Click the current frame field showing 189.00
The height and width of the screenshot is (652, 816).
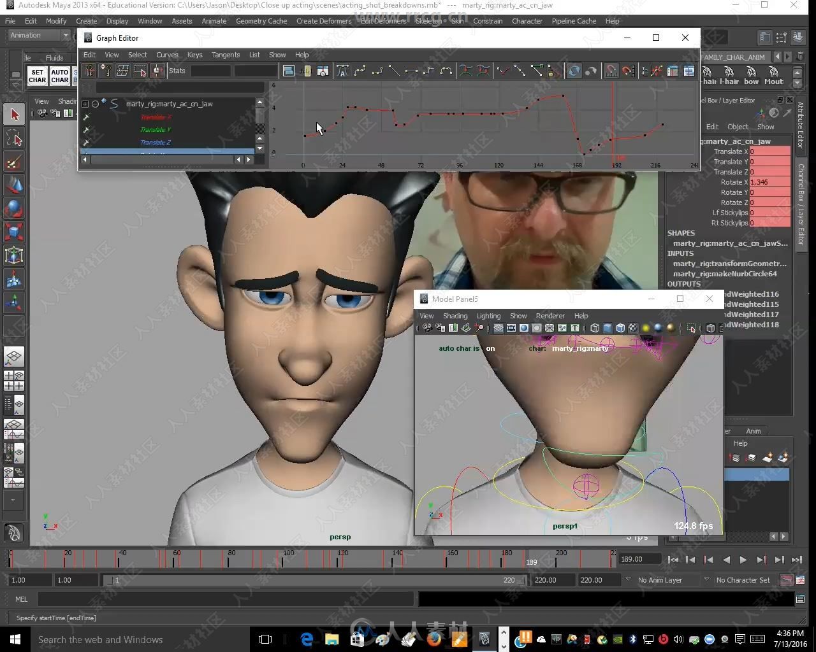click(x=639, y=559)
